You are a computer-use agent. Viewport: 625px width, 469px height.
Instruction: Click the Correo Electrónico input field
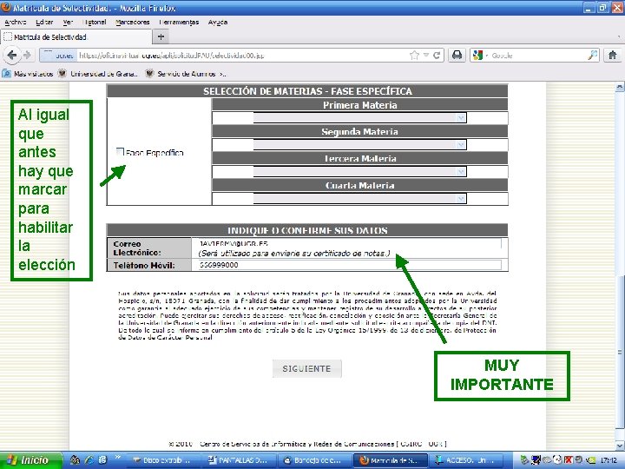(x=350, y=243)
